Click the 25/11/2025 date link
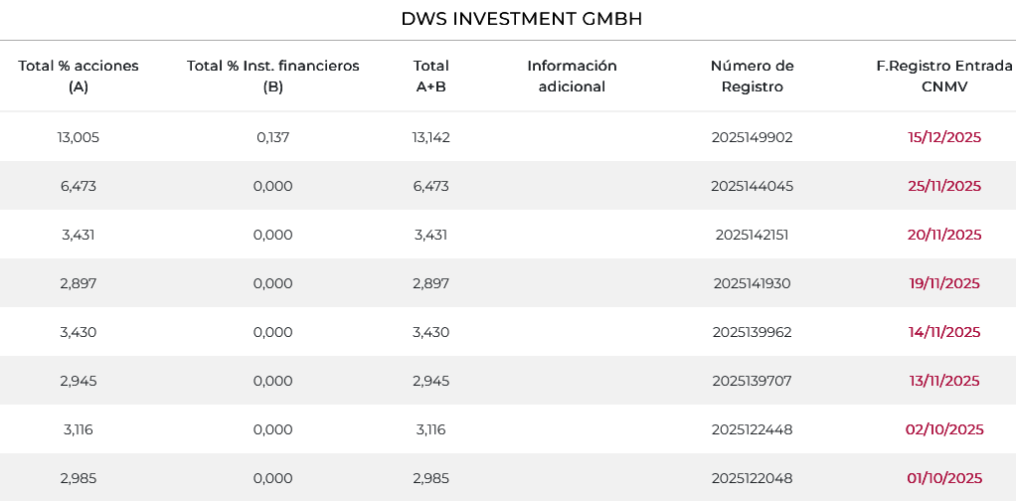Viewport: 1016px width, 501px height. tap(943, 186)
